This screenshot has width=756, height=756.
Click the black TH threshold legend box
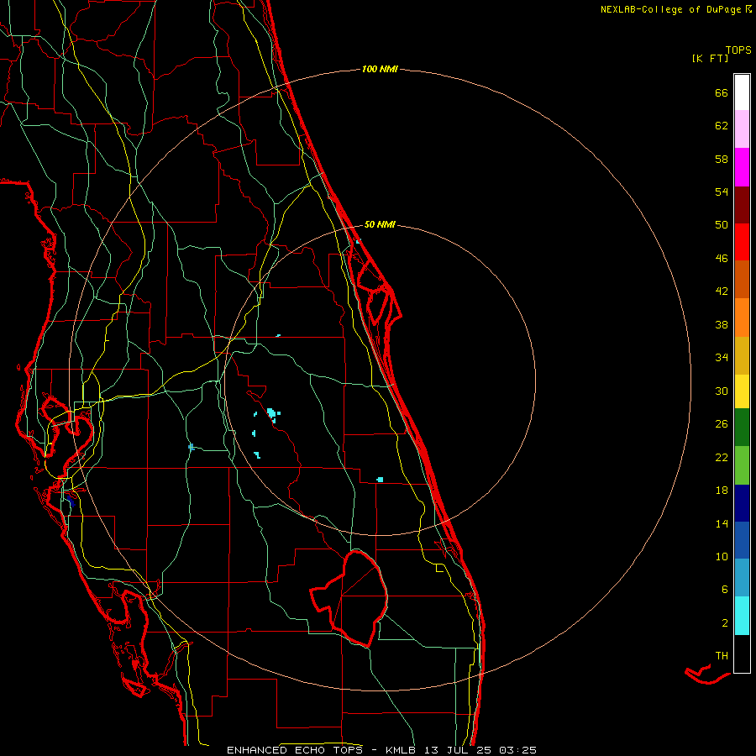pyautogui.click(x=742, y=654)
